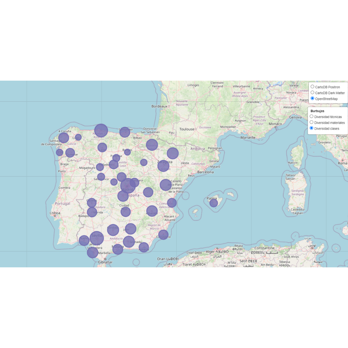Click the bubble over Madrid
Viewport: 348px width, 348px height.
tap(127, 185)
